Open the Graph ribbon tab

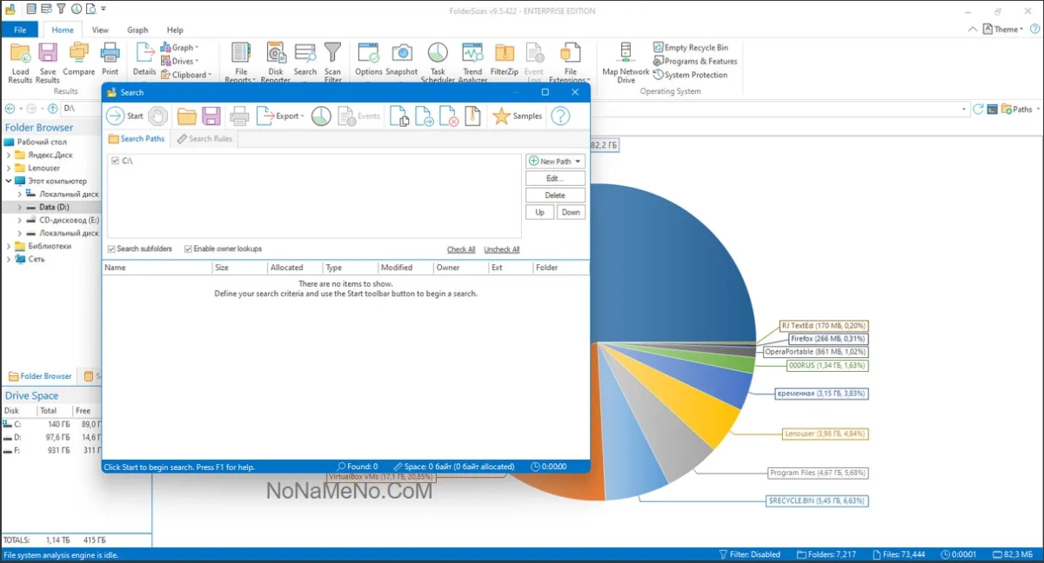[x=137, y=30]
